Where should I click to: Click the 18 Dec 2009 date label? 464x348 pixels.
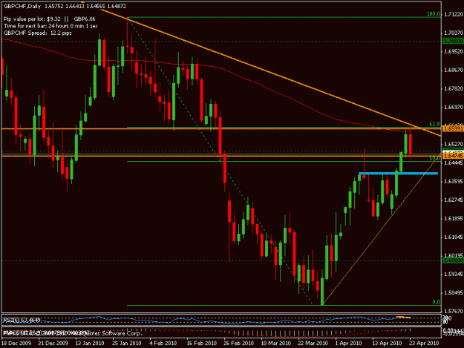point(16,343)
